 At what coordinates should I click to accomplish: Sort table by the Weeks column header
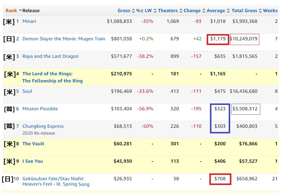pyautogui.click(x=270, y=11)
